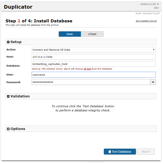Switch to the cPanel tab
The height and width of the screenshot is (164, 164).
92,34
